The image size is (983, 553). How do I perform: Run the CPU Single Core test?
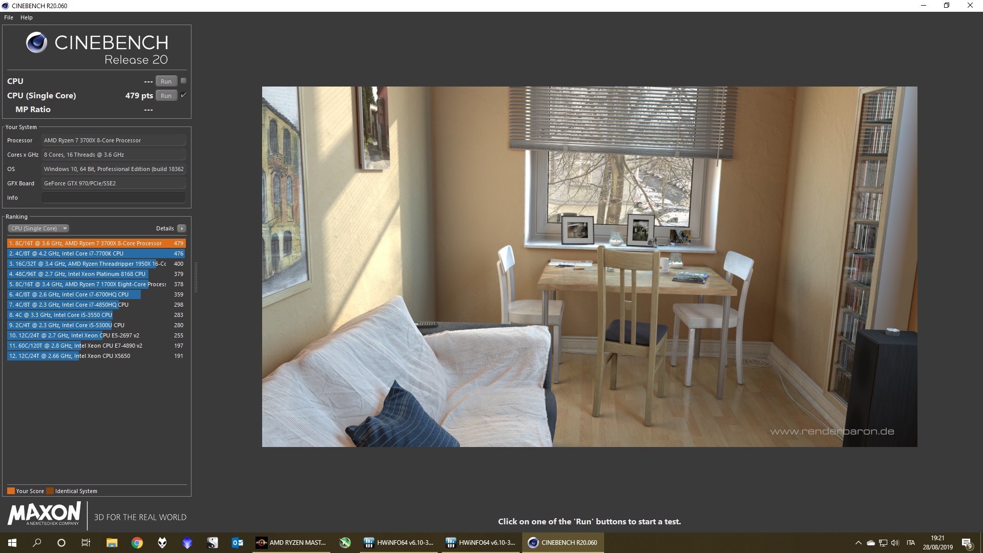[x=166, y=96]
